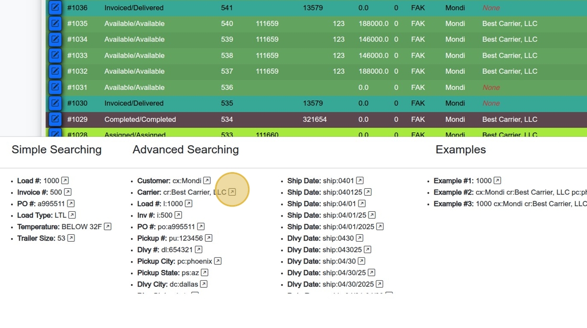Screen dimensions: 587x328
Task: Insert Load Type LTL search arrow
Action: pos(72,215)
